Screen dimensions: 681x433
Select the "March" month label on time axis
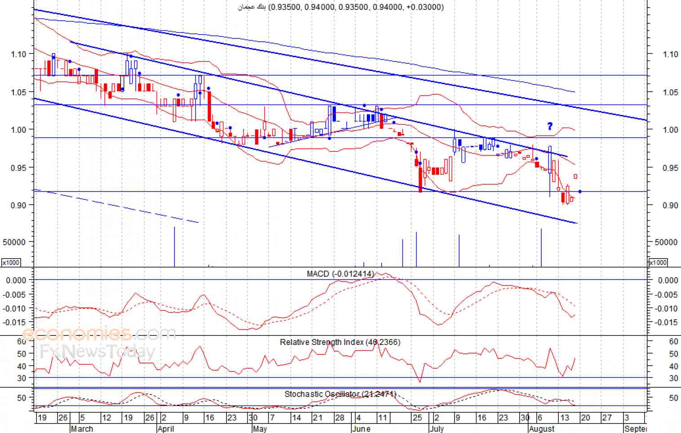point(82,429)
